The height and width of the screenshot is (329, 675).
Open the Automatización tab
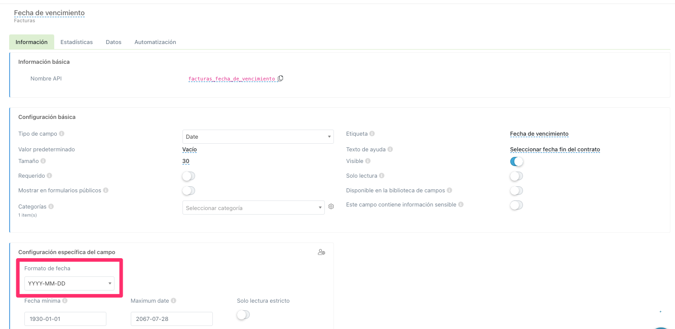click(155, 42)
